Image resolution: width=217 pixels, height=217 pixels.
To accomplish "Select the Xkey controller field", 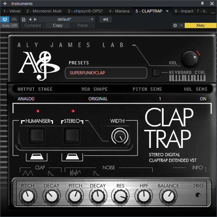I will pos(200,26).
